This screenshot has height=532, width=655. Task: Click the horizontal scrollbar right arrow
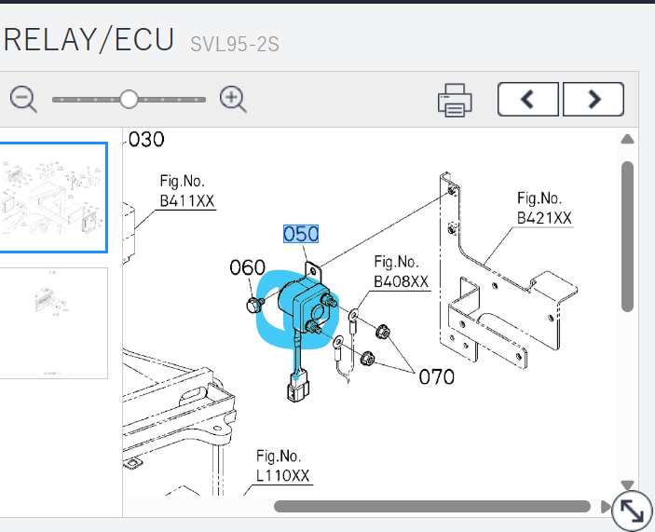click(605, 507)
